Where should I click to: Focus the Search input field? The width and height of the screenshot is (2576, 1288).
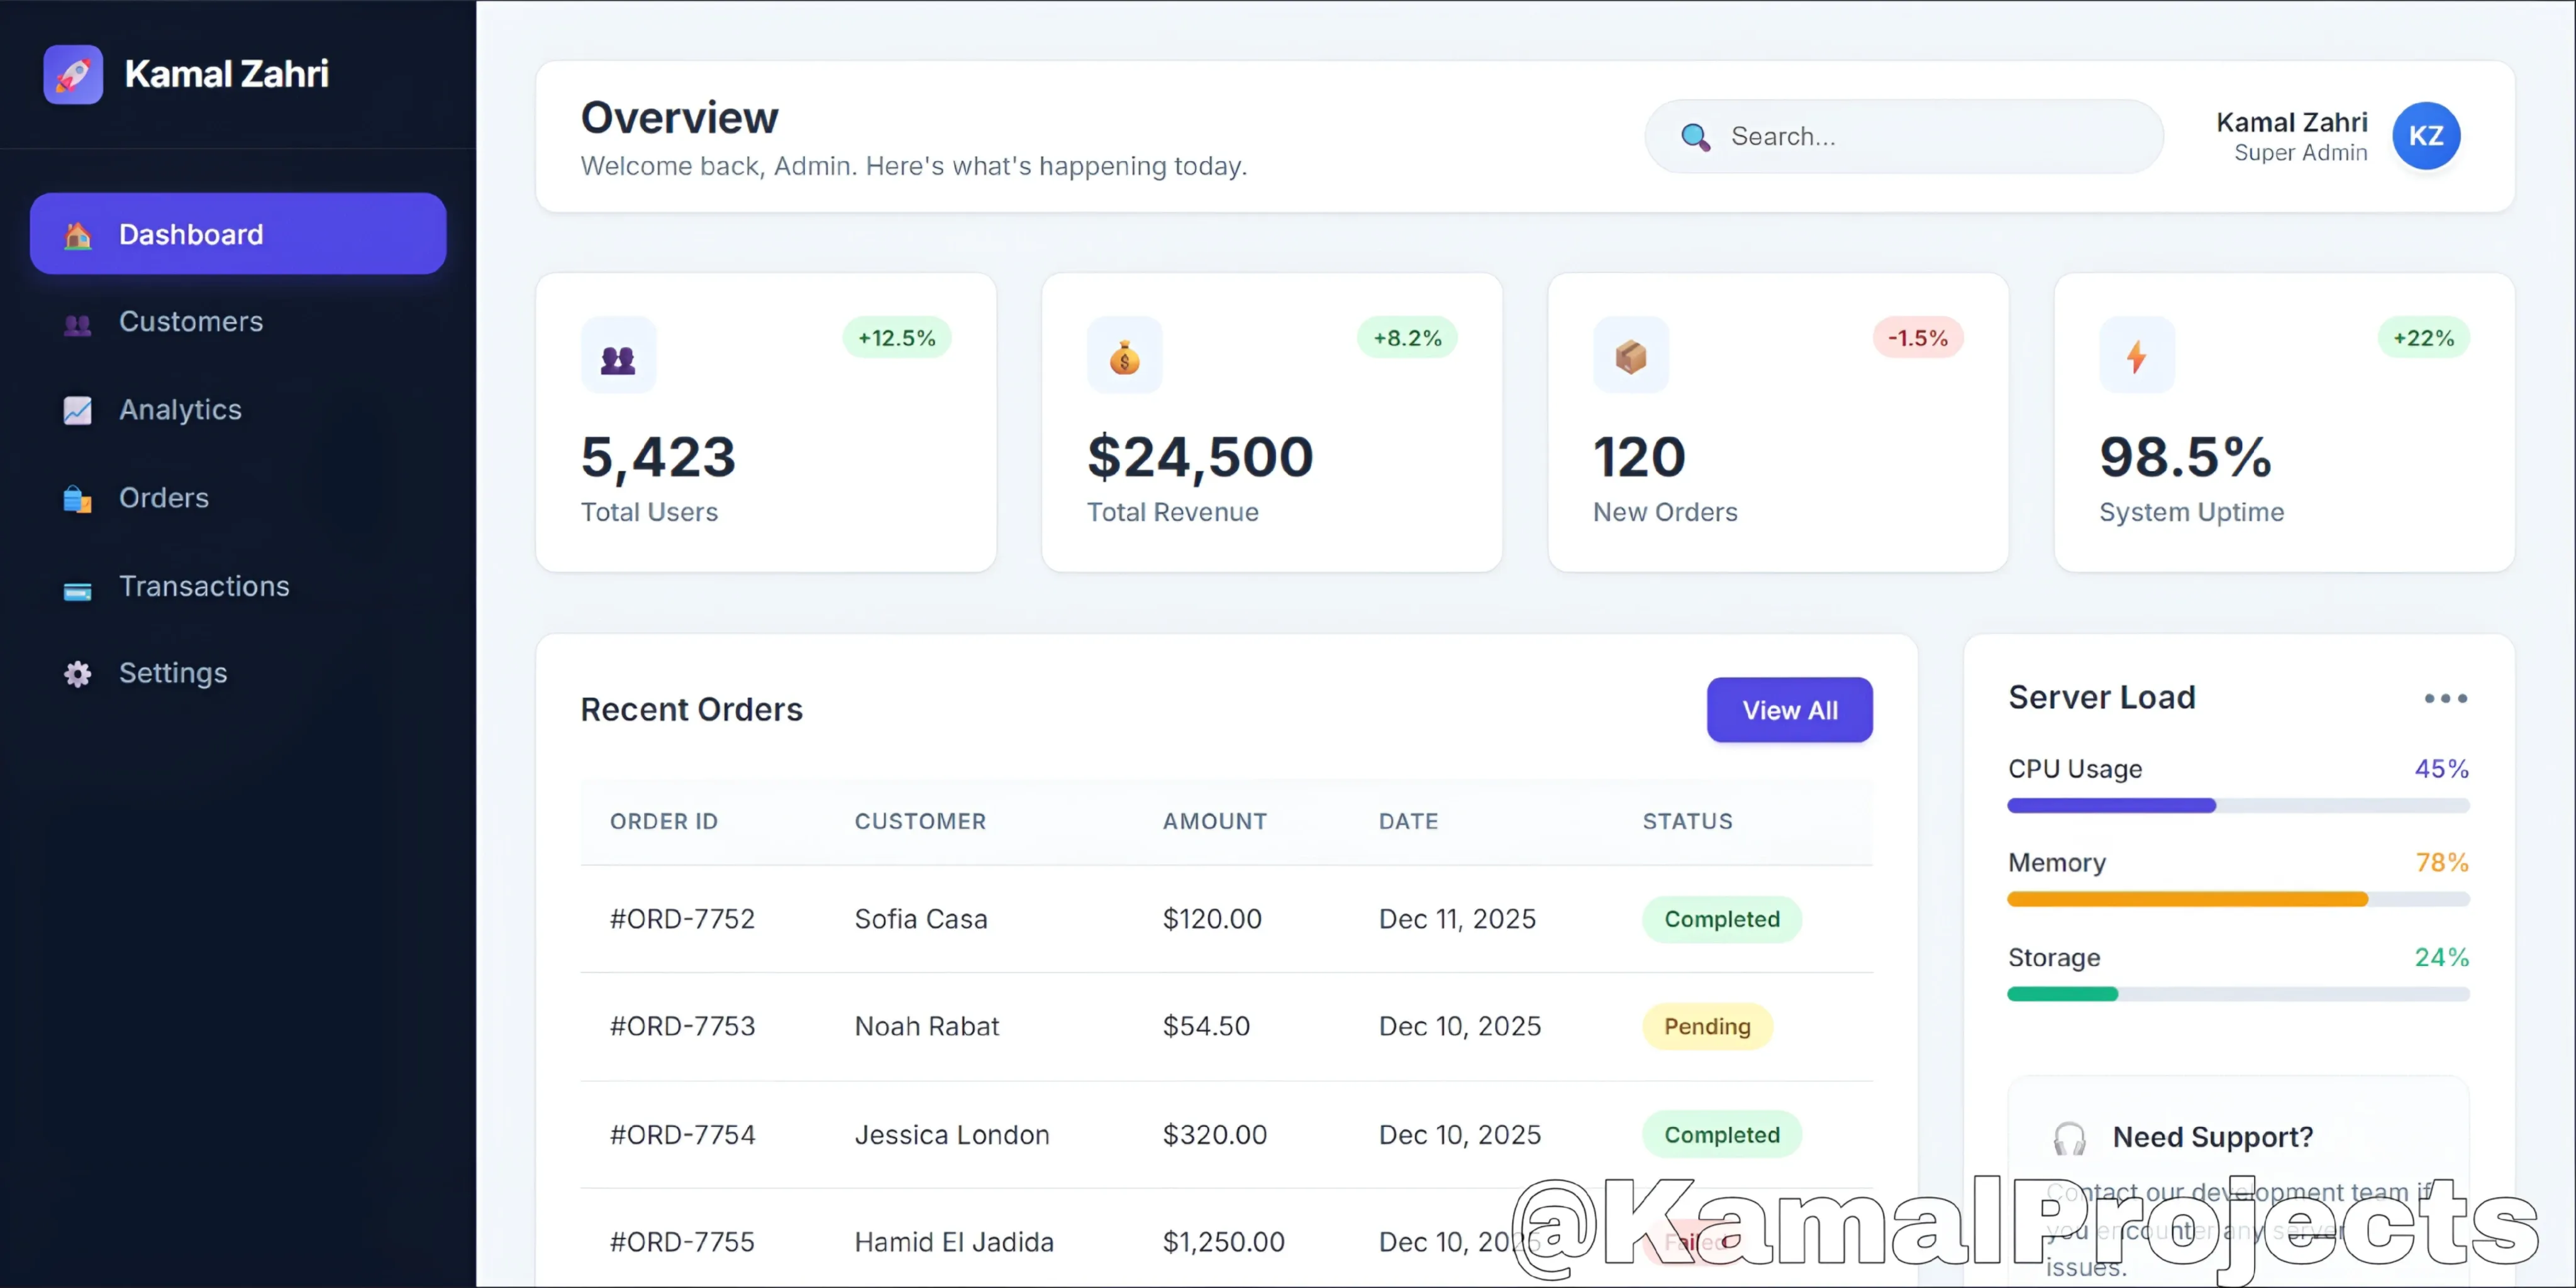click(1930, 136)
